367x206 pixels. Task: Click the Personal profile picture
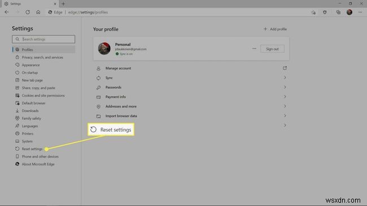coord(104,48)
